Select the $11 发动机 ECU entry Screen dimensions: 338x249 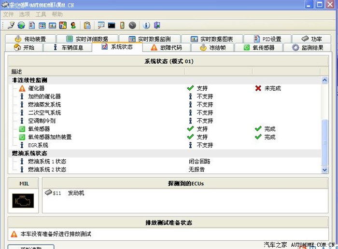[x=69, y=193]
